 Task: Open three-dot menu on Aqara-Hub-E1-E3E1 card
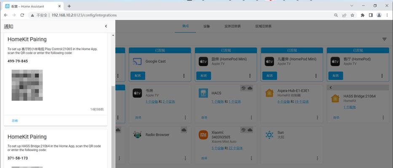click(x=317, y=117)
